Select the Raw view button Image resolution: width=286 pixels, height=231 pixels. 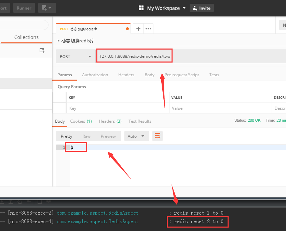click(86, 136)
